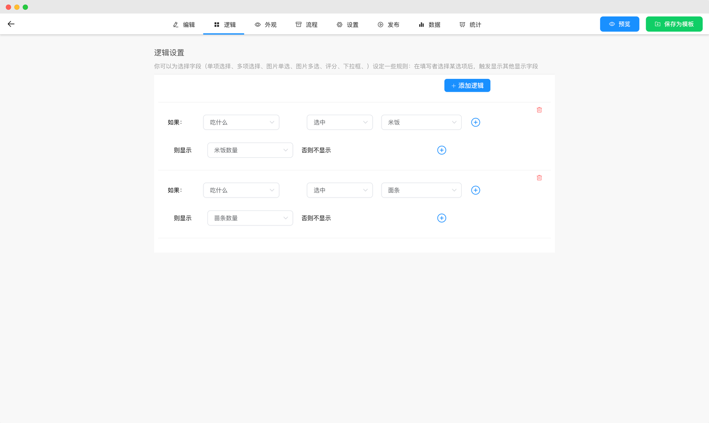Screen dimensions: 709x423
Task: Expand the 苗条数量 field dropdown
Action: tap(250, 218)
